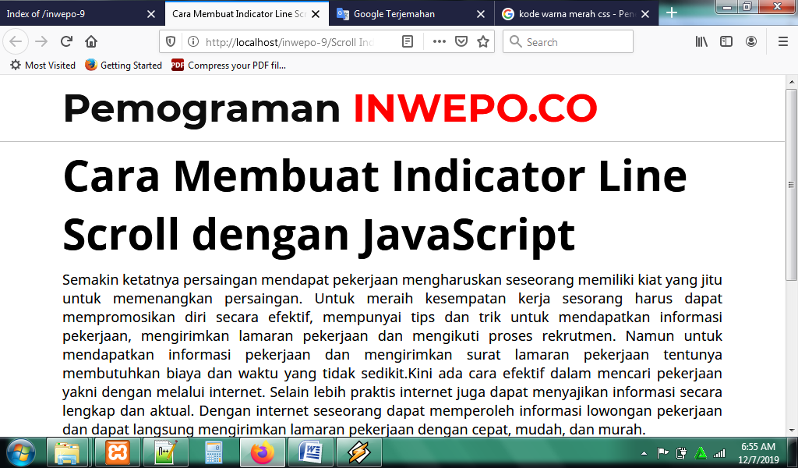Screen dimensions: 798x468
Task: Open the Firefox hamburger menu
Action: pyautogui.click(x=783, y=42)
